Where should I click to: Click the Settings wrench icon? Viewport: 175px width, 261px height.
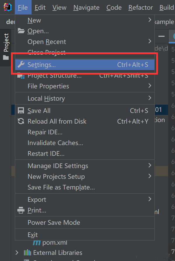coord(21,65)
